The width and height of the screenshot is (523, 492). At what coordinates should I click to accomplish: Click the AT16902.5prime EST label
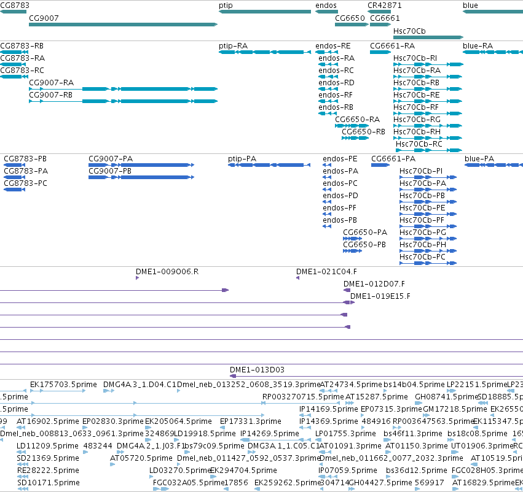[48, 421]
